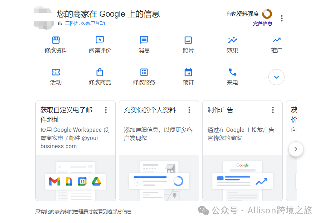The image size is (322, 223).
Task: Open options menu on 制作广告 card
Action: pyautogui.click(x=273, y=110)
